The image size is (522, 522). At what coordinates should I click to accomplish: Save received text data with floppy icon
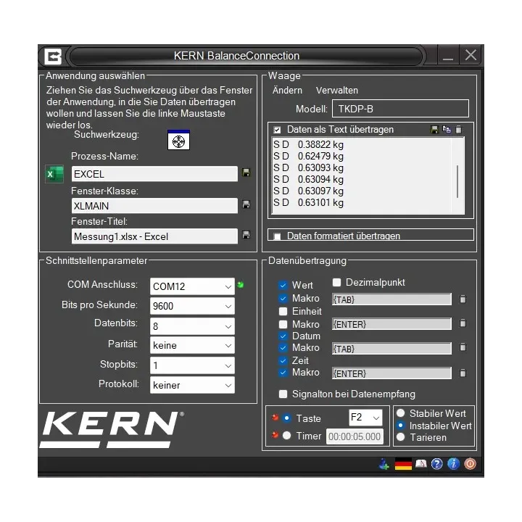434,130
